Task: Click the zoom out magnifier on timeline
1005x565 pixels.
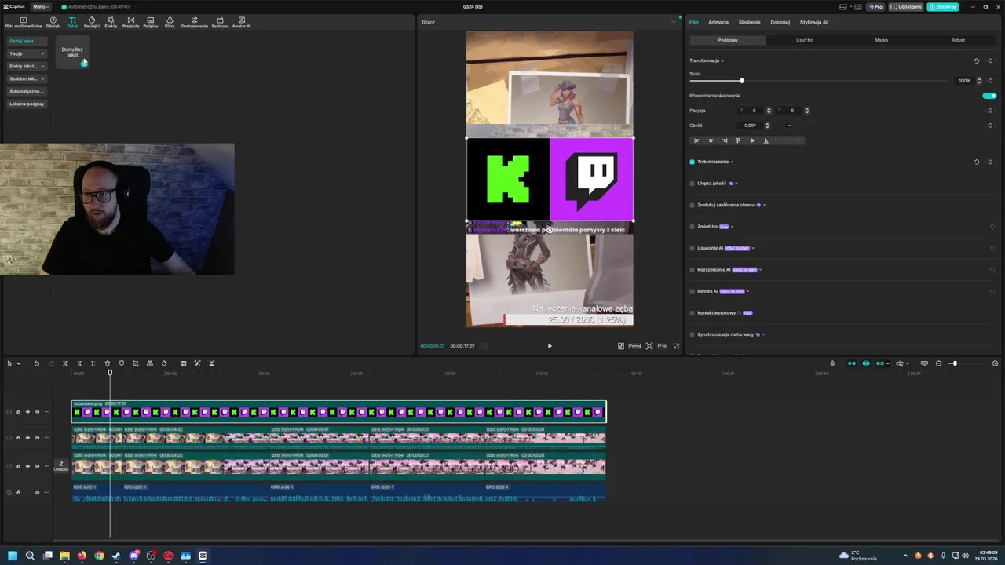Action: pyautogui.click(x=938, y=363)
